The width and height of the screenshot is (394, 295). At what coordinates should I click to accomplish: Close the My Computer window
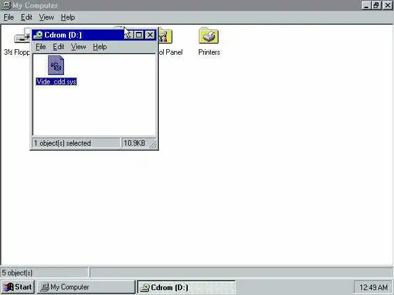[387, 6]
